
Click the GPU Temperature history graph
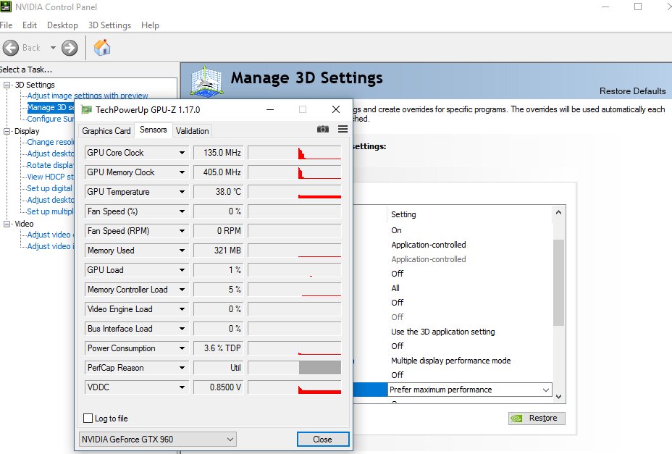pos(295,192)
